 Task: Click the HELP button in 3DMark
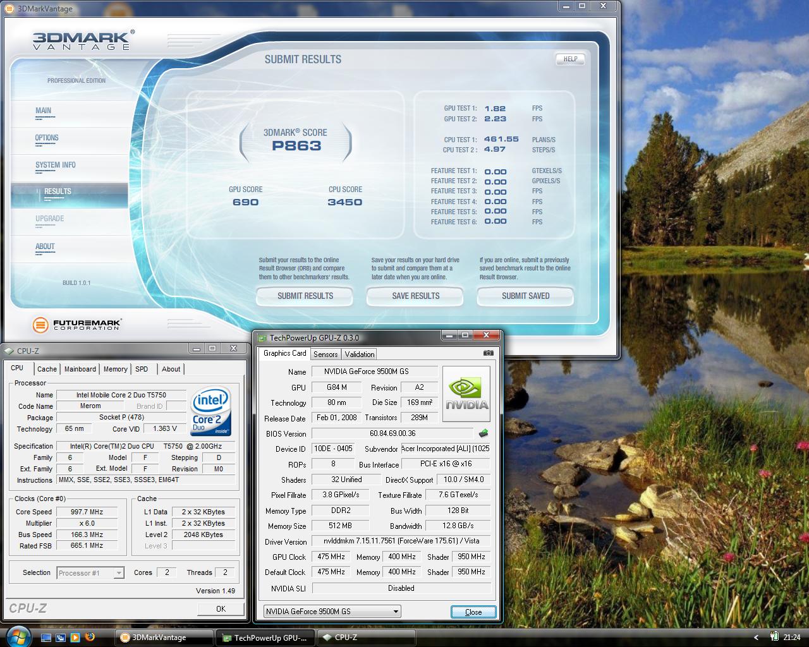tap(570, 59)
